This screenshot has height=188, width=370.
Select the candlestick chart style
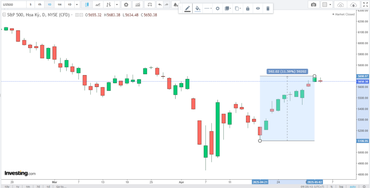coord(87,5)
